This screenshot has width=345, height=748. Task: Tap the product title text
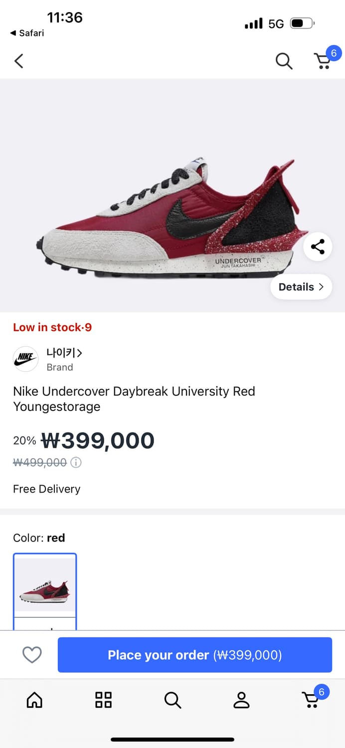click(134, 398)
